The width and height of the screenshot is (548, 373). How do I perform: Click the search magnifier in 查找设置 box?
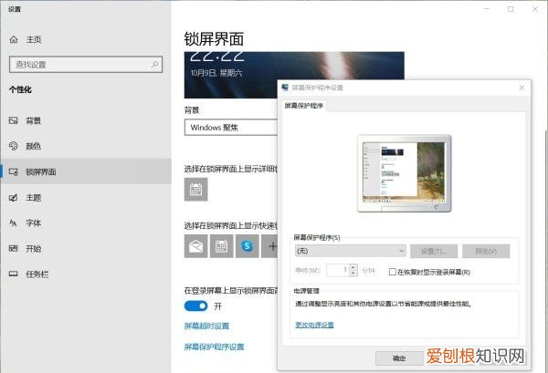click(x=154, y=65)
